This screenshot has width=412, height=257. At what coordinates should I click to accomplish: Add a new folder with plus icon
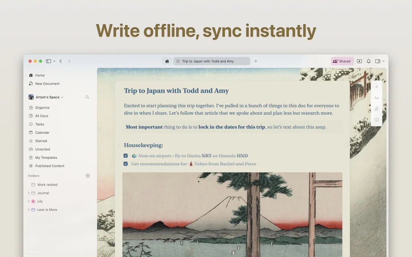(88, 176)
